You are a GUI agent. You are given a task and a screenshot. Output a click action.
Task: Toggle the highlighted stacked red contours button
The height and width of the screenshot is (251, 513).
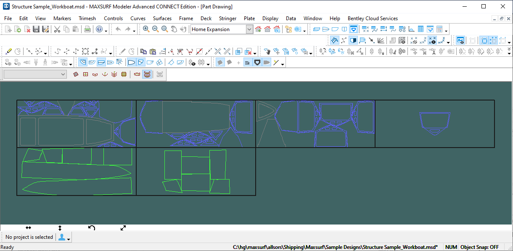coord(147,74)
